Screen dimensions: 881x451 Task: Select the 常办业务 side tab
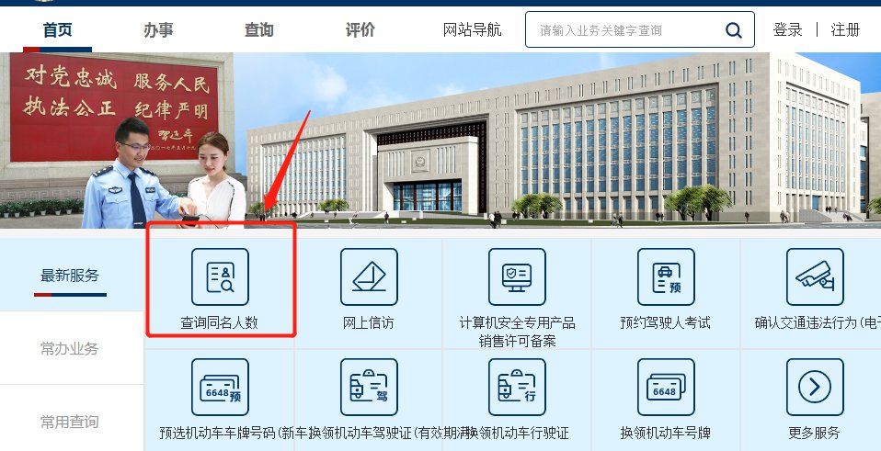[70, 348]
